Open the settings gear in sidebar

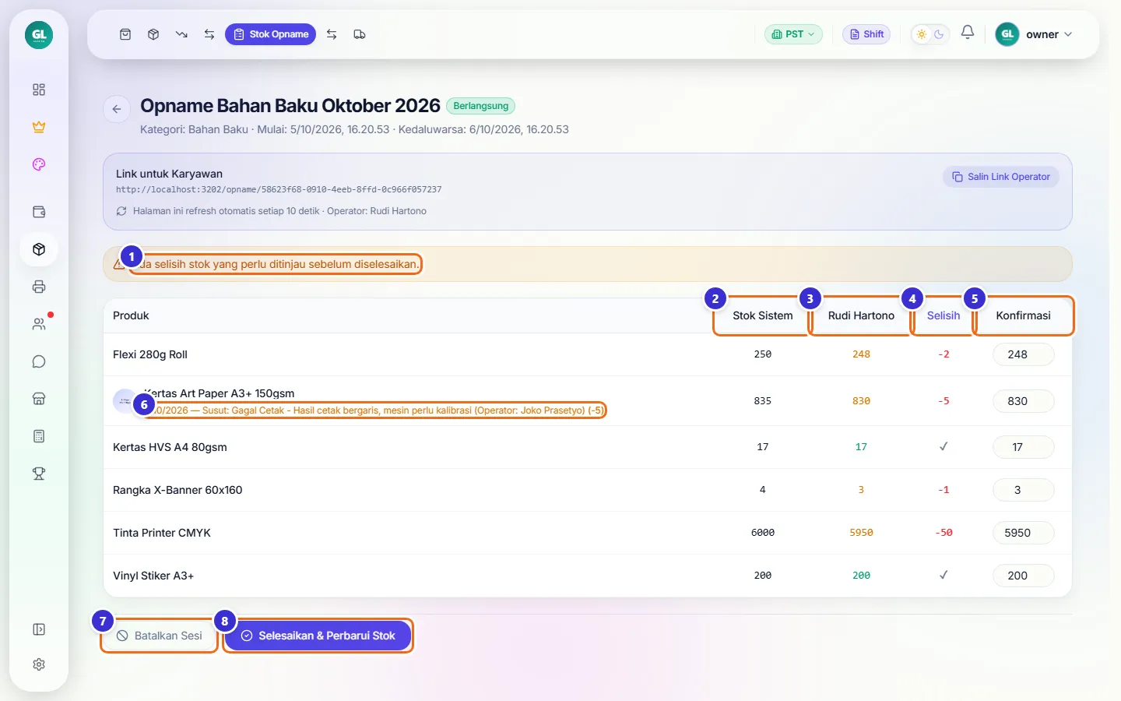39,664
